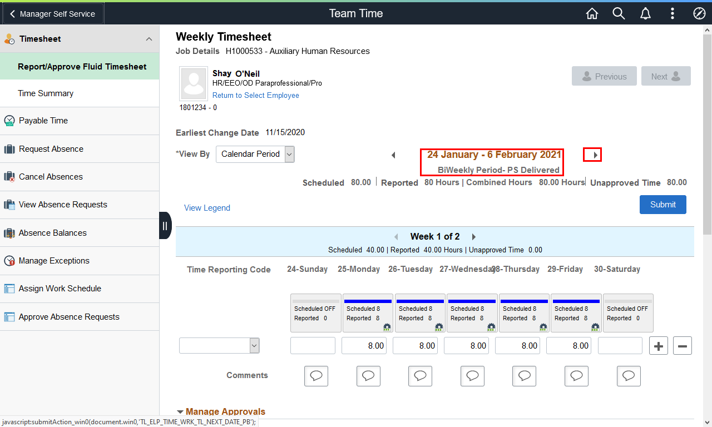712x427 pixels.
Task: Go to next biweekly period arrow
Action: (x=595, y=155)
